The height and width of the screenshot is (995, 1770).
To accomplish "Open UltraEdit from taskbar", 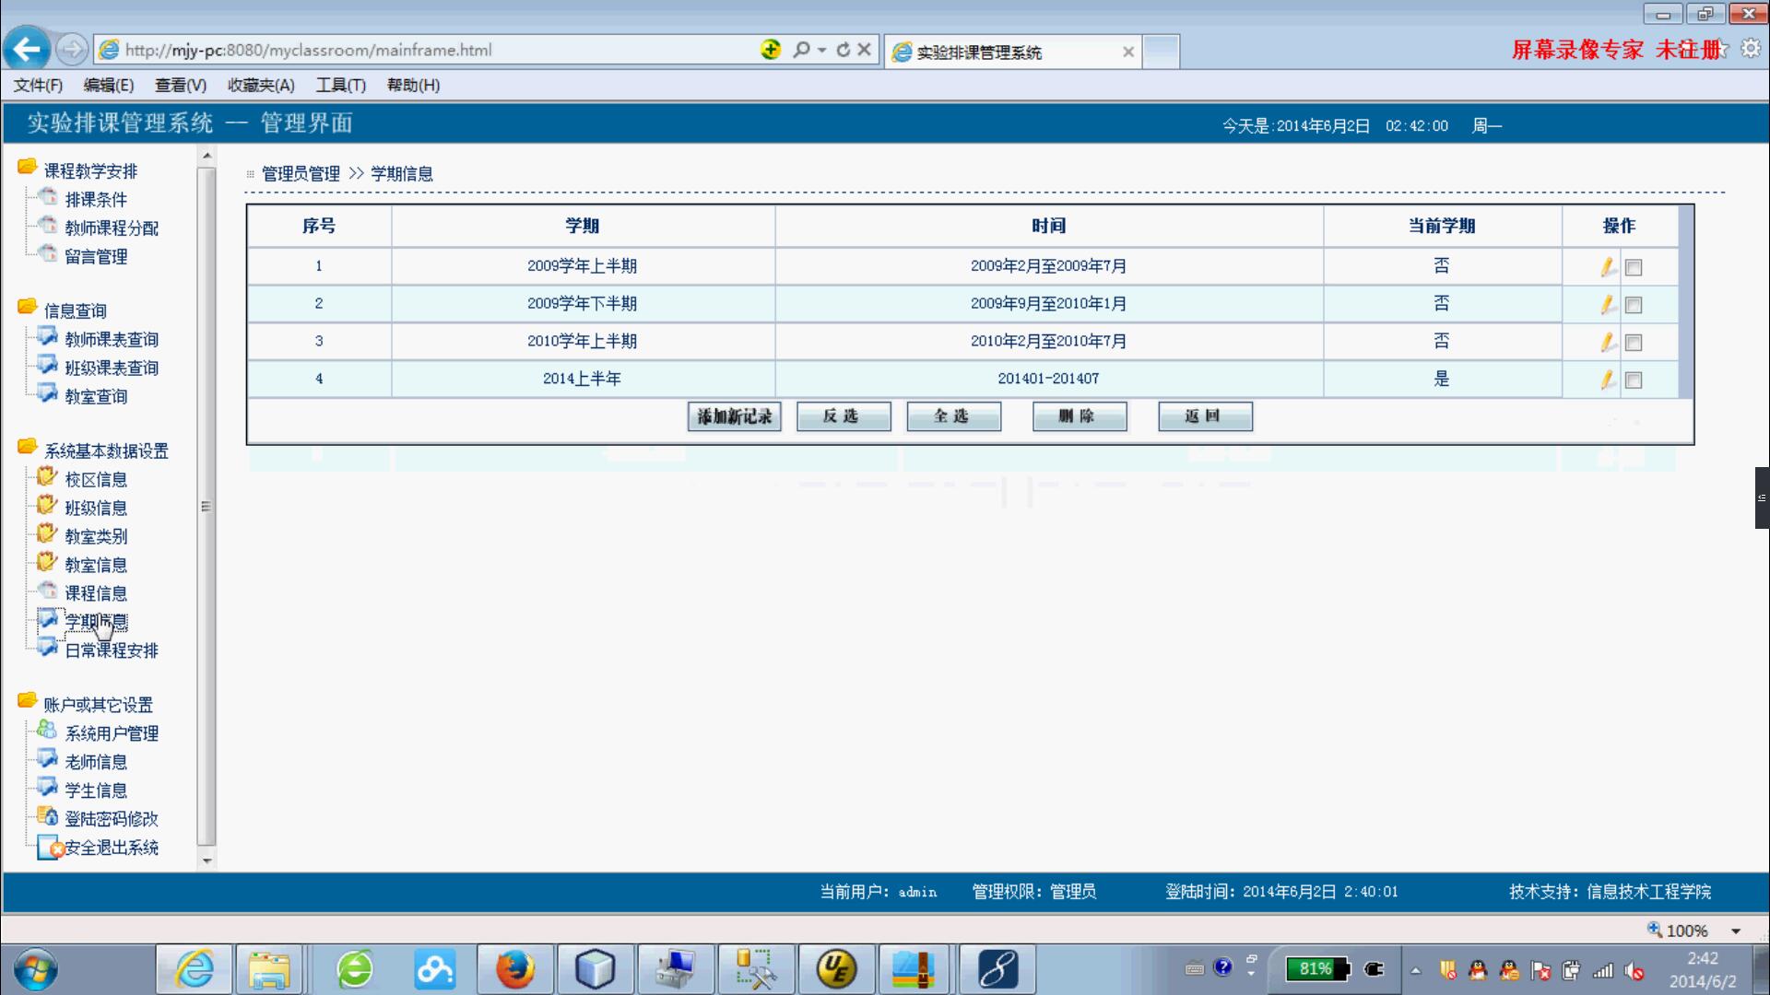I will tap(836, 969).
